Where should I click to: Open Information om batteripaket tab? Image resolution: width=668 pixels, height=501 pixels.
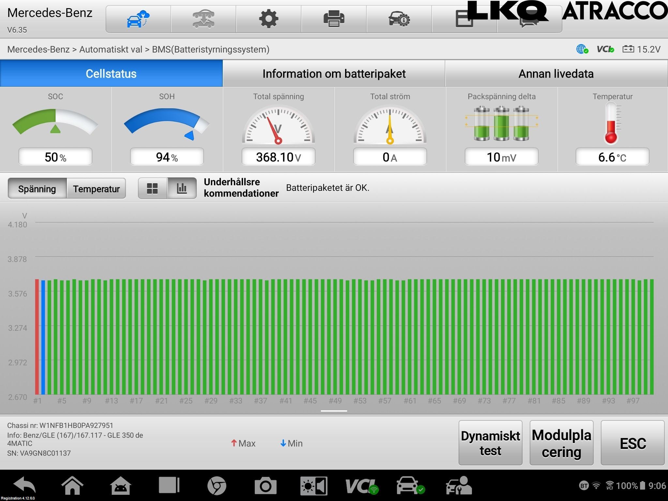point(334,73)
